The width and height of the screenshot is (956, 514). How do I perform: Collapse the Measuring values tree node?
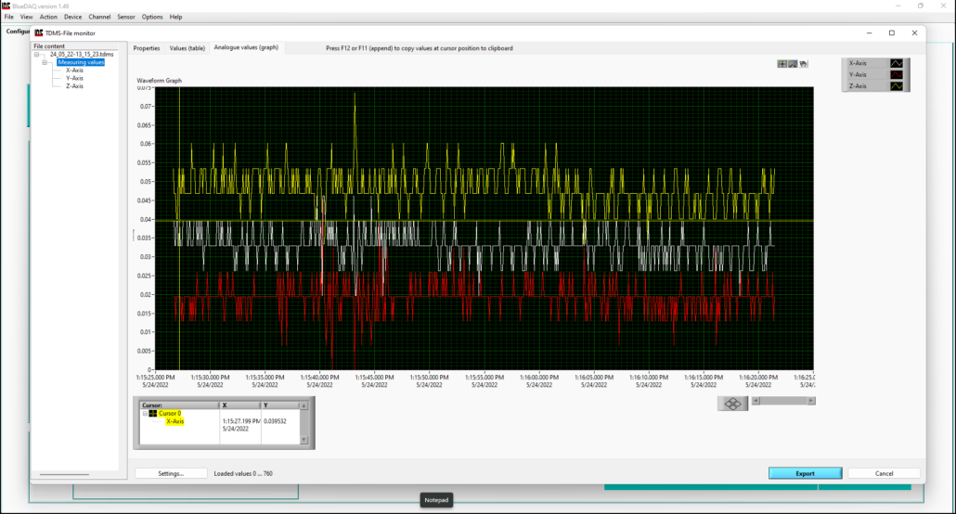(45, 62)
